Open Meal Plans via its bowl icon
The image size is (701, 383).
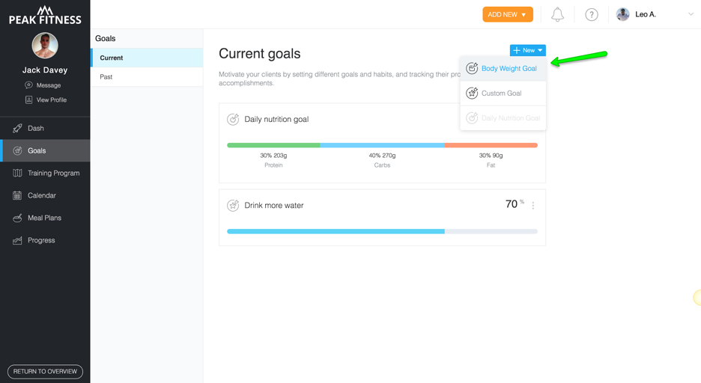tap(17, 218)
